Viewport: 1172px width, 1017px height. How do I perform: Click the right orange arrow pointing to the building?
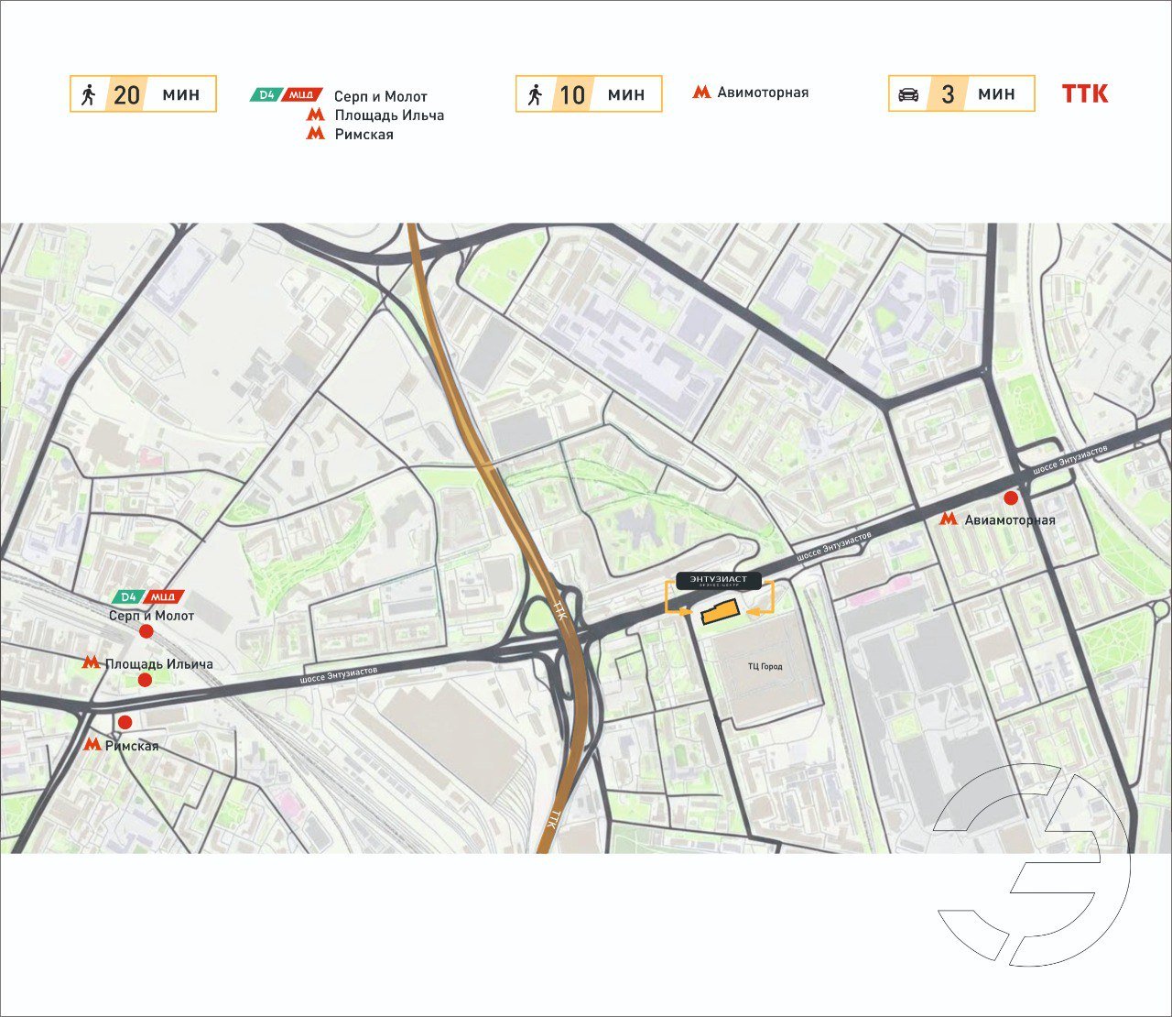[x=754, y=611]
